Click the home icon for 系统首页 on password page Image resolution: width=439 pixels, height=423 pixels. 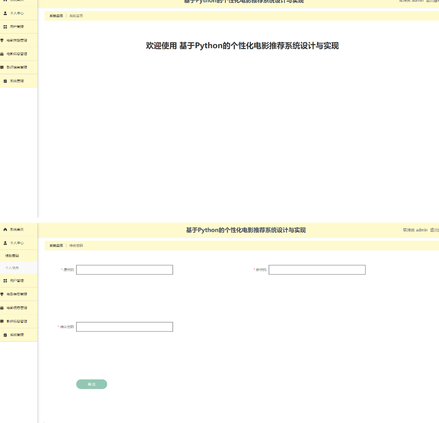click(5, 230)
